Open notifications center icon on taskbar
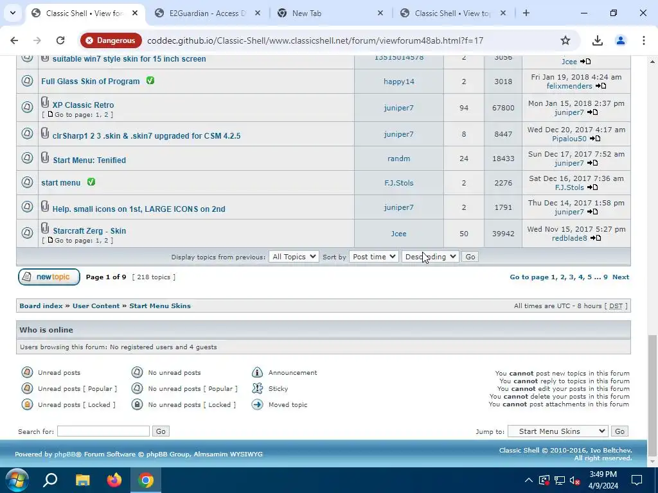 (x=637, y=480)
